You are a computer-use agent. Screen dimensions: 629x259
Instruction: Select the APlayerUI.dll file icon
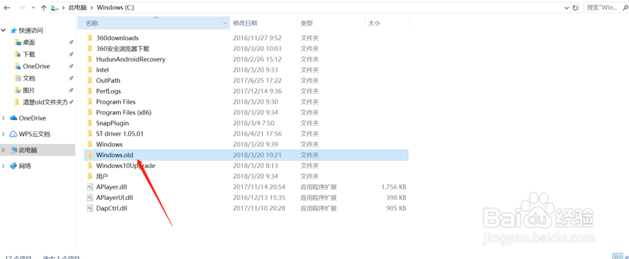click(90, 197)
